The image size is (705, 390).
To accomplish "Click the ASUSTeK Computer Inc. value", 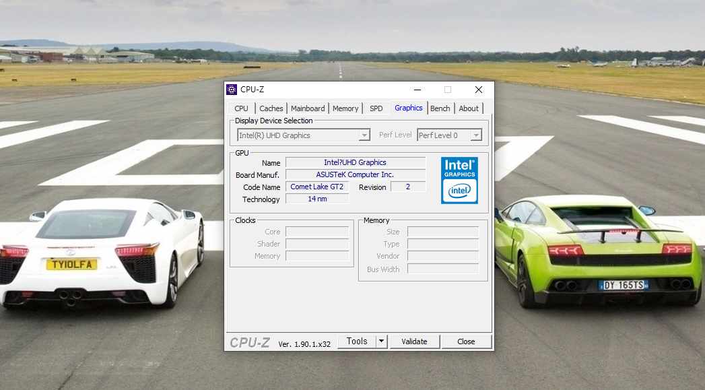I will coord(356,174).
